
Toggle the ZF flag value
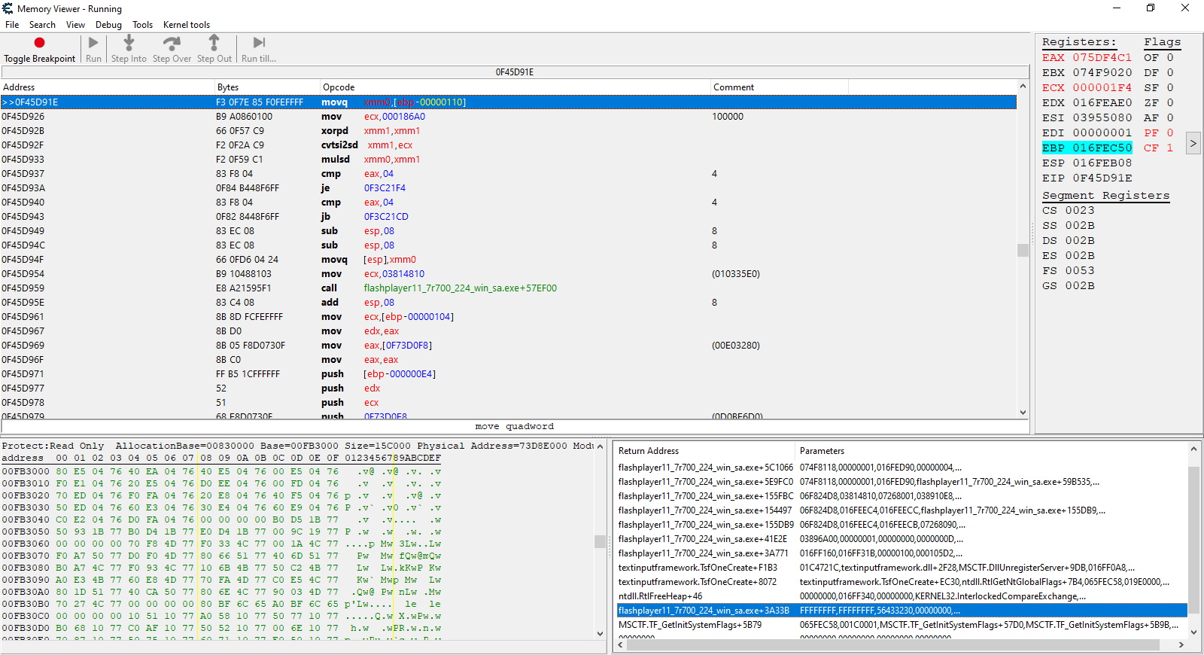[x=1169, y=103]
